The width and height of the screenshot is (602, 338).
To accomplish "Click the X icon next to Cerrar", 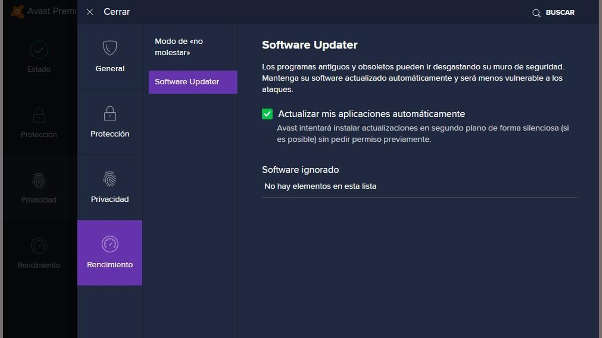I will (x=90, y=12).
